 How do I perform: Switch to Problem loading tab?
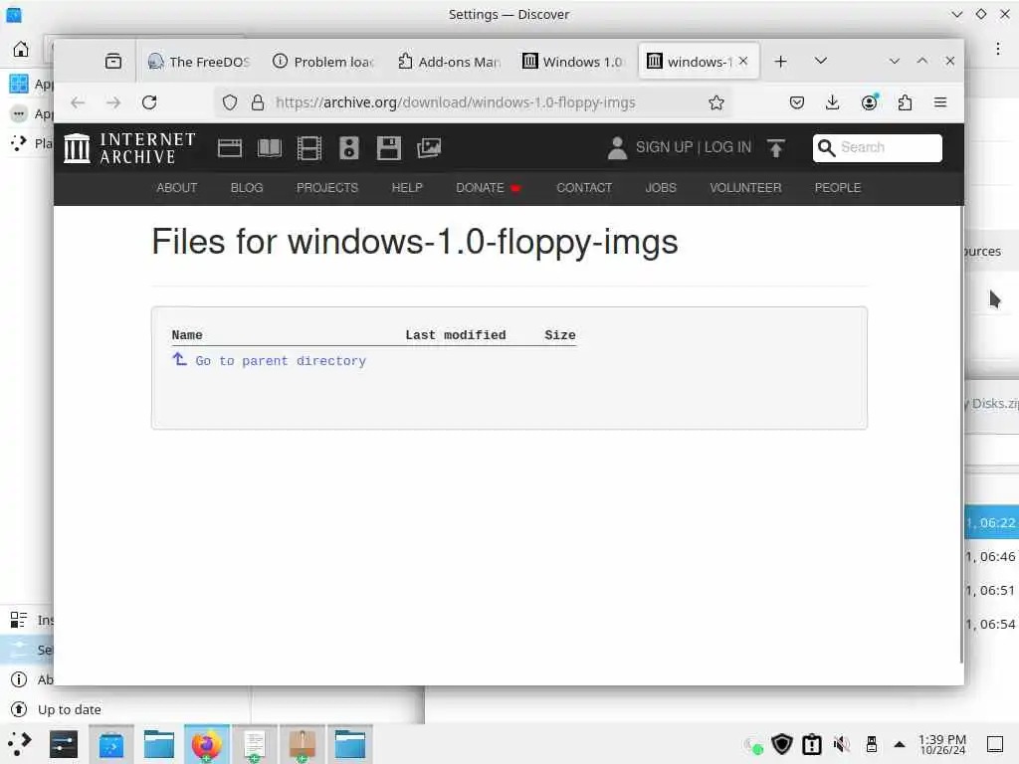tap(323, 61)
